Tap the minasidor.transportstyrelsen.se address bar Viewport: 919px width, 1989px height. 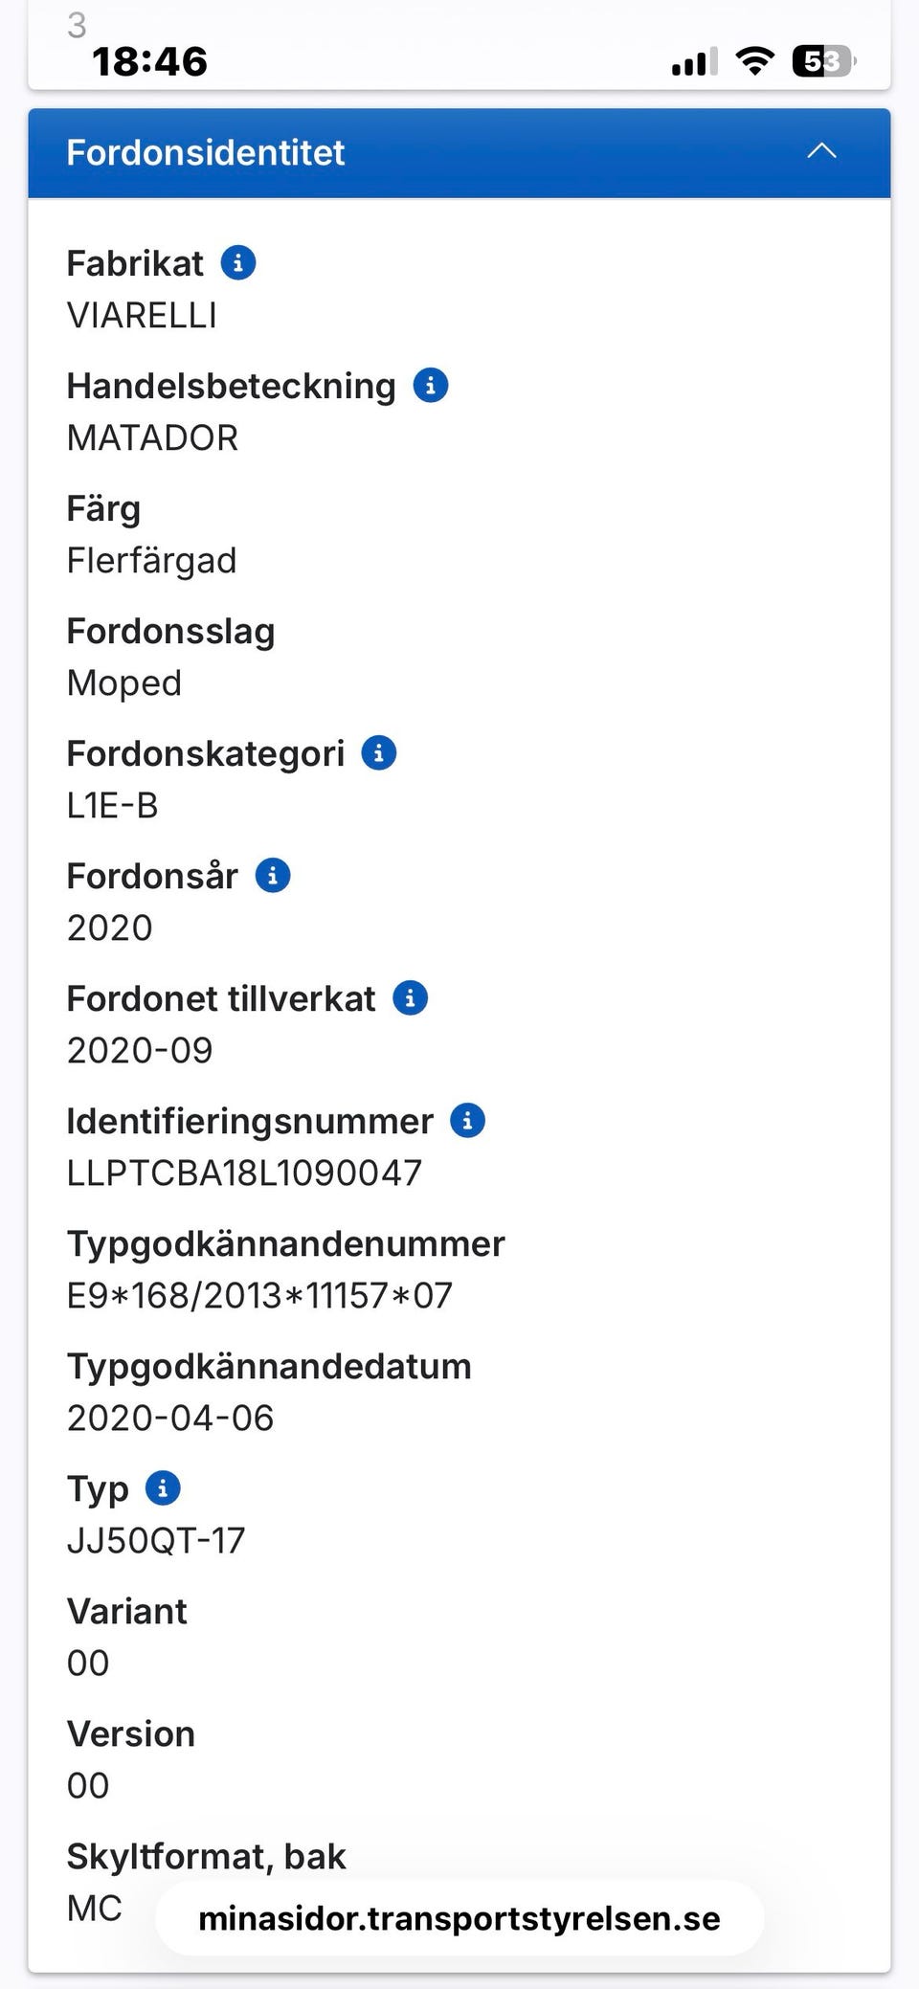pyautogui.click(x=459, y=1918)
